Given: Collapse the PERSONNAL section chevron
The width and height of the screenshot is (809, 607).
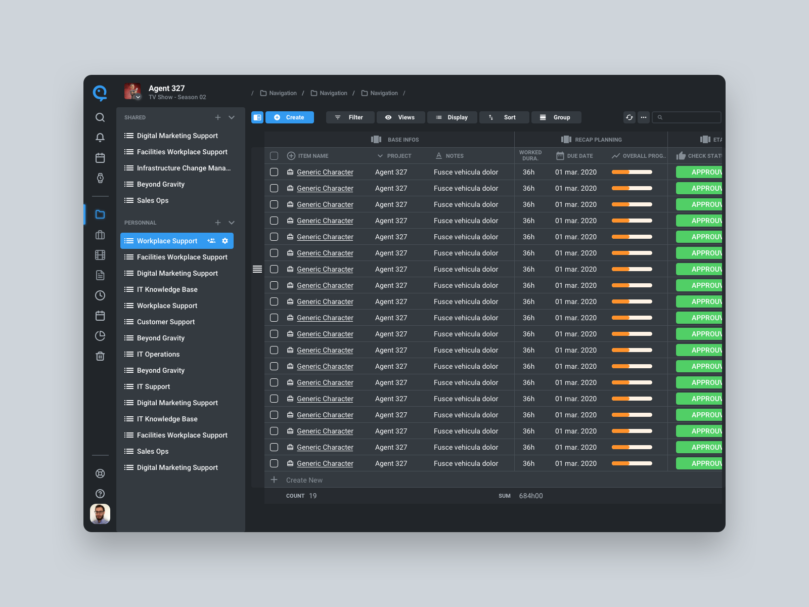Looking at the screenshot, I should point(232,223).
